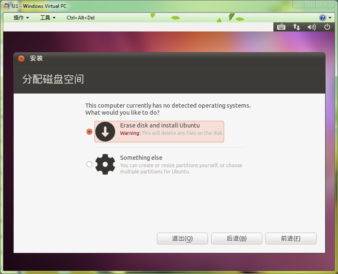The height and width of the screenshot is (274, 338).
Task: Click the partitions description under Something else
Action: coord(181,168)
